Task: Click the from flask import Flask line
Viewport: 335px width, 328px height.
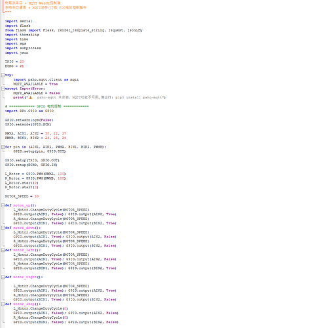Action: coord(73,30)
